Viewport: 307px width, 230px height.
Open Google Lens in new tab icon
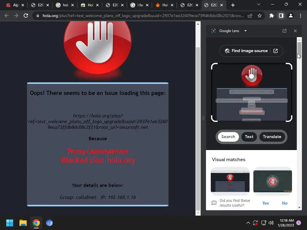(285, 31)
